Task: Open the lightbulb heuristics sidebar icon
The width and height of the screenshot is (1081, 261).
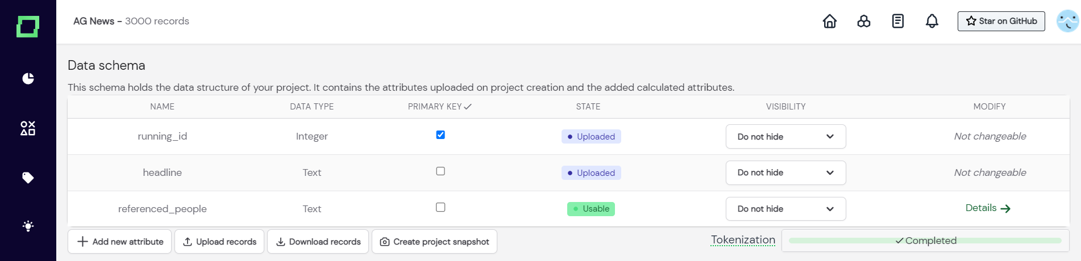Action: (x=28, y=226)
